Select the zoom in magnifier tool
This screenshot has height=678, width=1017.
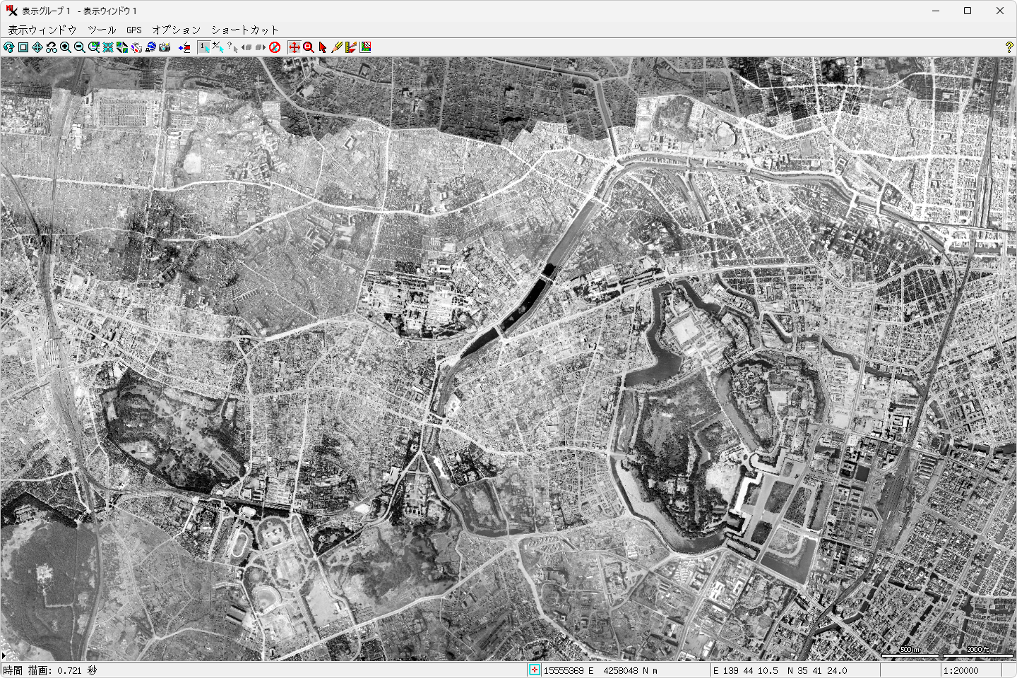pos(66,47)
